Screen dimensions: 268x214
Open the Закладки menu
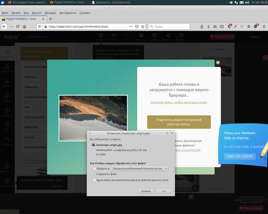pos(50,13)
